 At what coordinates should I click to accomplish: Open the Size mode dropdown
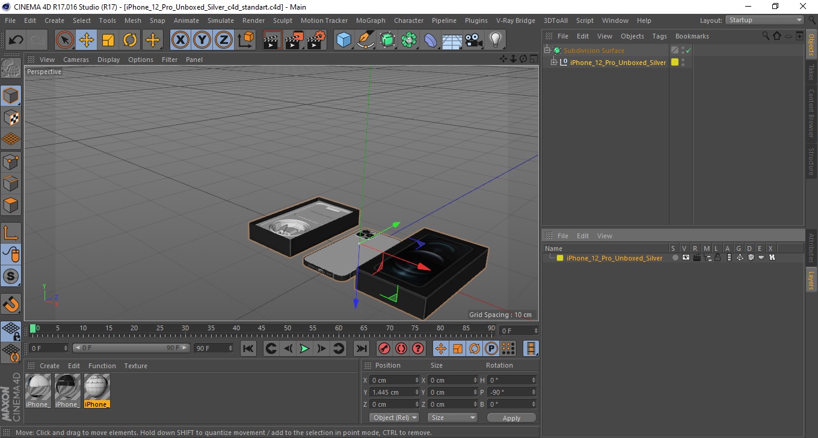pyautogui.click(x=452, y=418)
